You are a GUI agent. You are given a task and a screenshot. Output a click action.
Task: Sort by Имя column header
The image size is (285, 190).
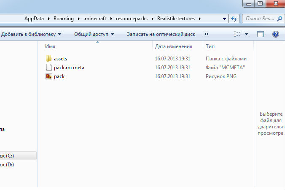(50, 46)
